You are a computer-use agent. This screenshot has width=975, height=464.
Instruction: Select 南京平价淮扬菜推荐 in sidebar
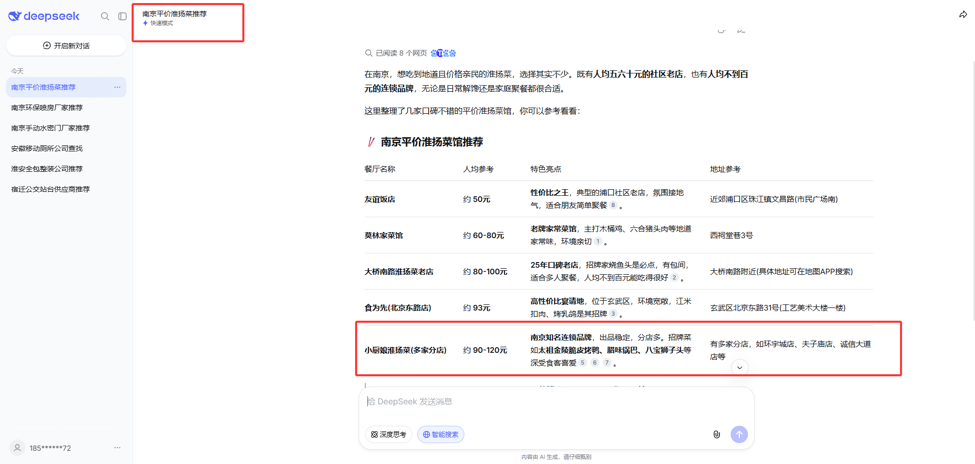tap(66, 87)
